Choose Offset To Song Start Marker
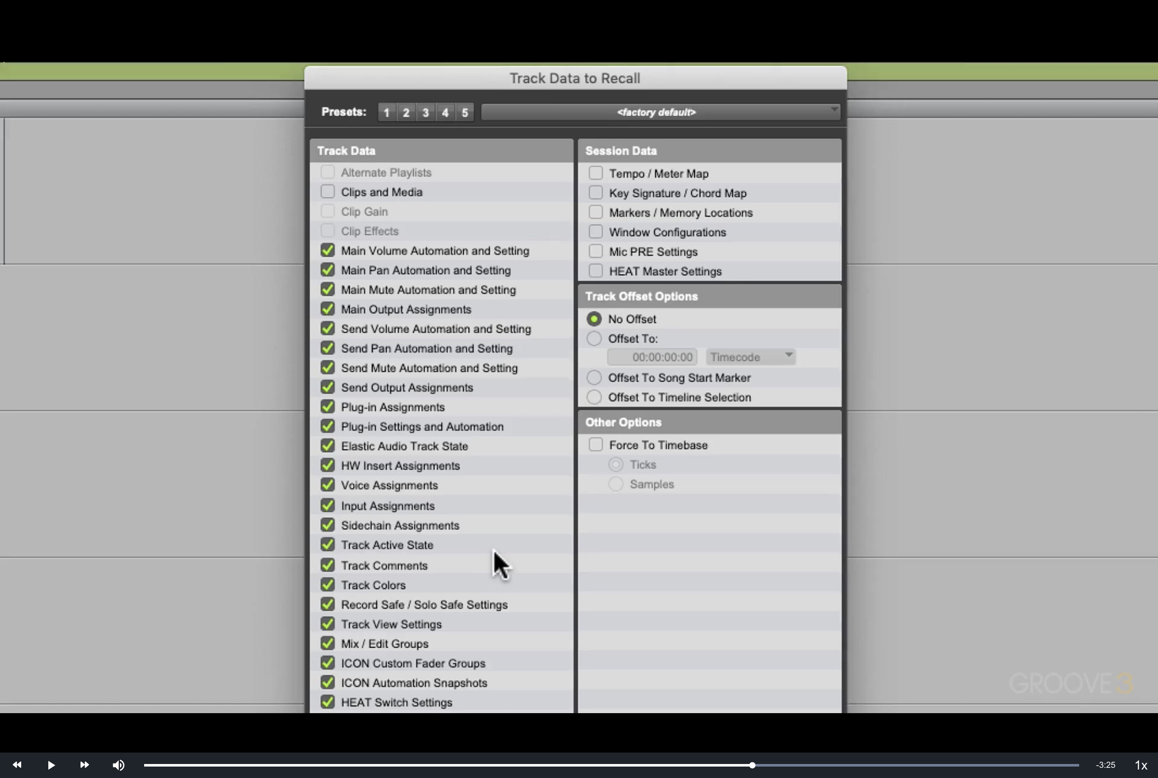The height and width of the screenshot is (778, 1158). [594, 378]
